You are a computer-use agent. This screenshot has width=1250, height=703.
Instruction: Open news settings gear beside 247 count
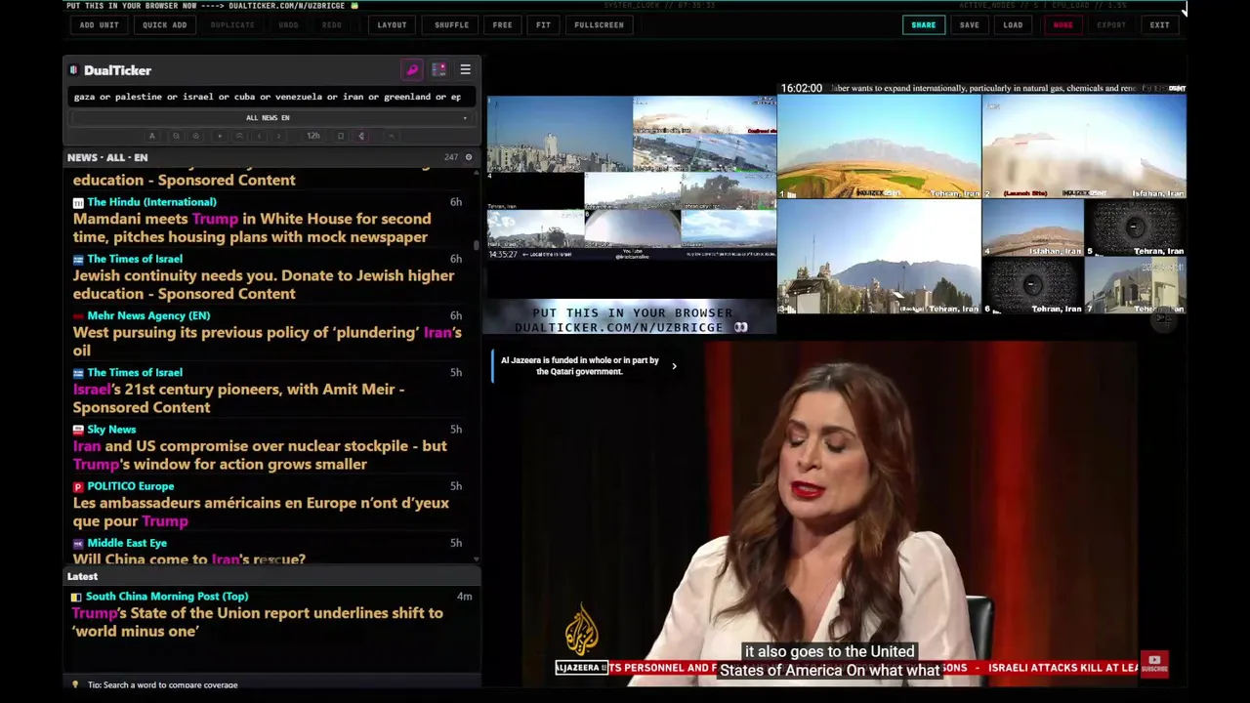coord(468,157)
